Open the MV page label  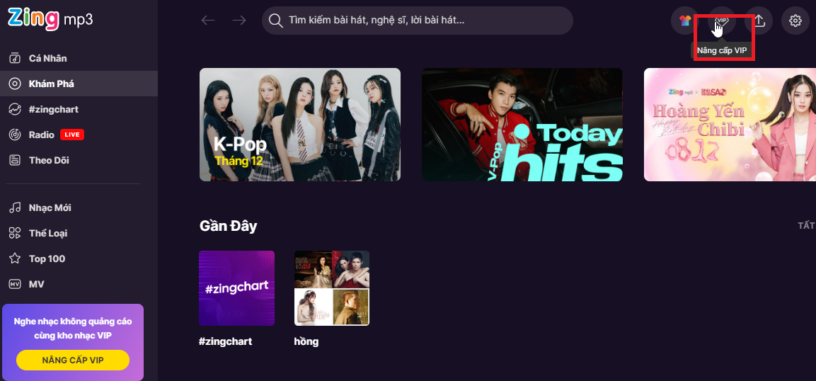pos(36,284)
